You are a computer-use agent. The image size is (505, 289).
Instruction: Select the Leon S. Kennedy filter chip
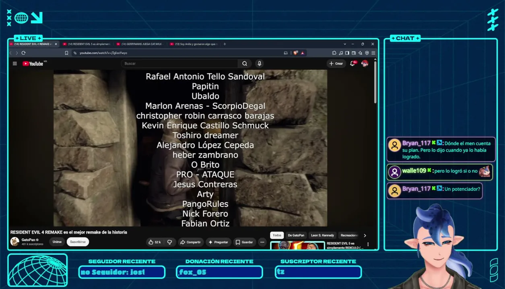pyautogui.click(x=323, y=235)
